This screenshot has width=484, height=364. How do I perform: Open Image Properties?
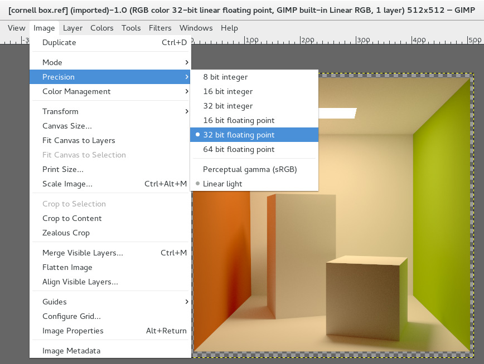(73, 331)
